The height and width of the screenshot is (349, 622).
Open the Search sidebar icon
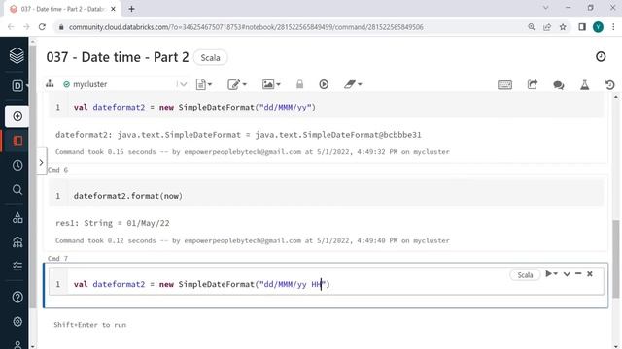click(17, 190)
